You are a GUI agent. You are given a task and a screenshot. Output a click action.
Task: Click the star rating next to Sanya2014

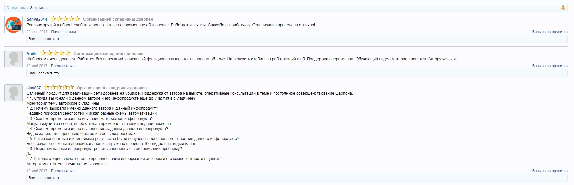pyautogui.click(x=65, y=19)
